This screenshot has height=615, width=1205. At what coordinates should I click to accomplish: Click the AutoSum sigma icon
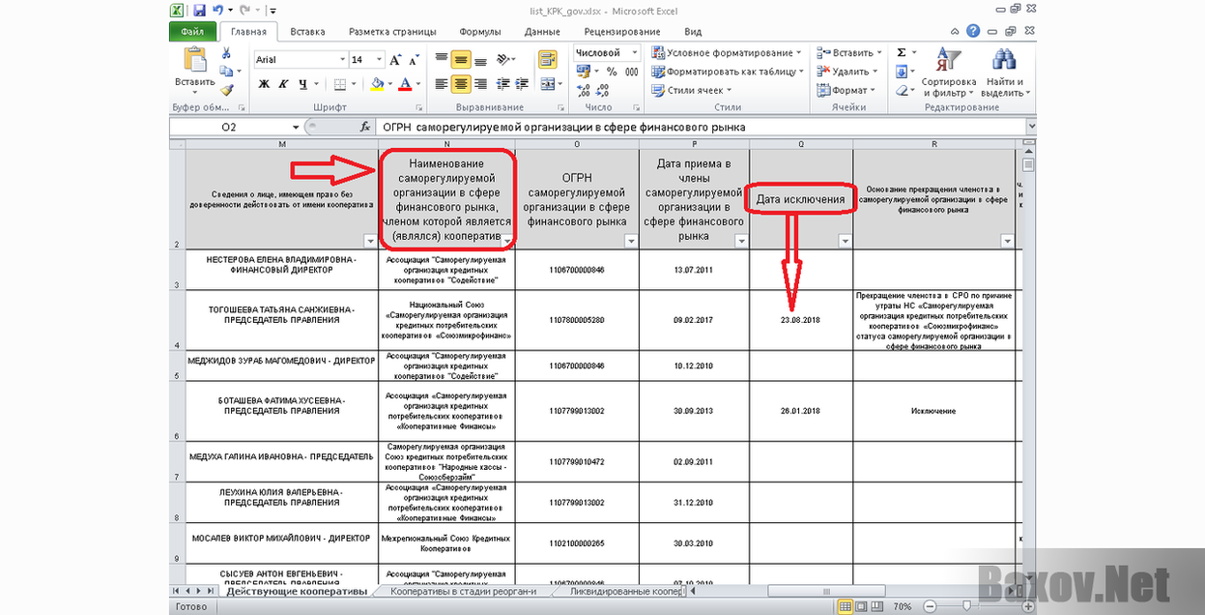click(x=902, y=53)
